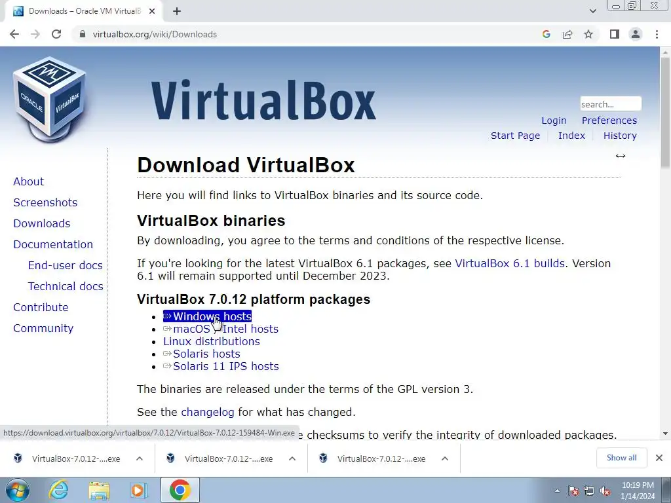Screen dimensions: 671x503
Task: Click the browser forward arrow
Action: 35,34
